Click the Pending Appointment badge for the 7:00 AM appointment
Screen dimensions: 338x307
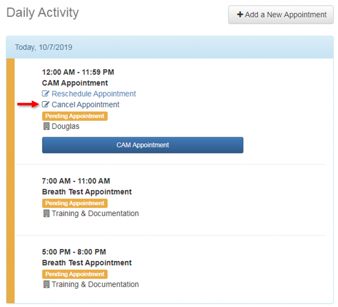[x=75, y=203]
